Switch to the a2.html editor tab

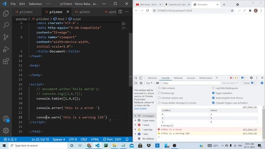[84, 12]
